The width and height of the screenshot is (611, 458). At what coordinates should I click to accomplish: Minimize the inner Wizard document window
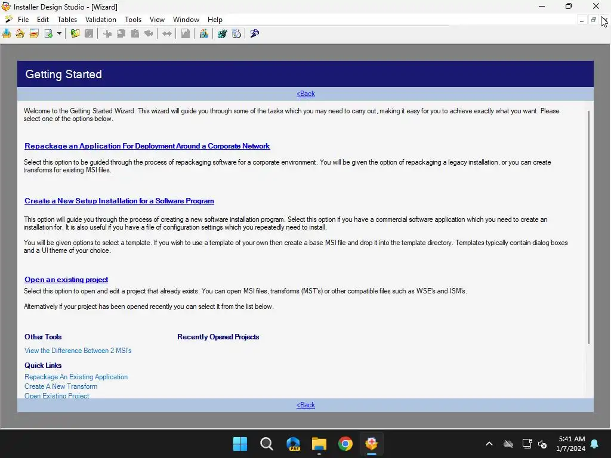click(x=581, y=20)
